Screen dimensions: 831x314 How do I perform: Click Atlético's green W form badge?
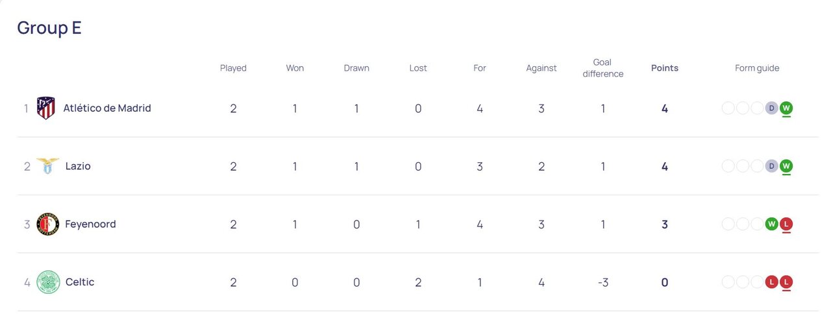coord(786,108)
